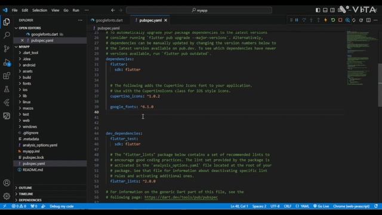Open the dart.dev pubspec link

181,197
